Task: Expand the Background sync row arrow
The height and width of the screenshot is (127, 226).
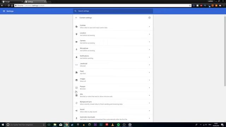Action: (149, 103)
